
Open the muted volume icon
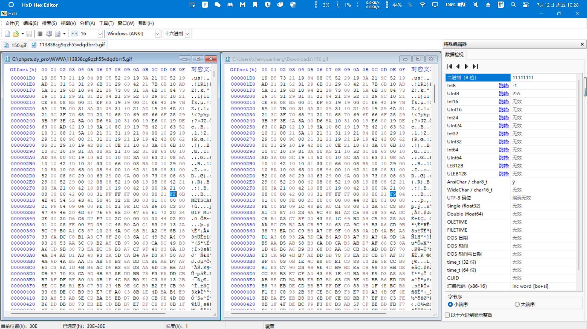pyautogui.click(x=475, y=5)
